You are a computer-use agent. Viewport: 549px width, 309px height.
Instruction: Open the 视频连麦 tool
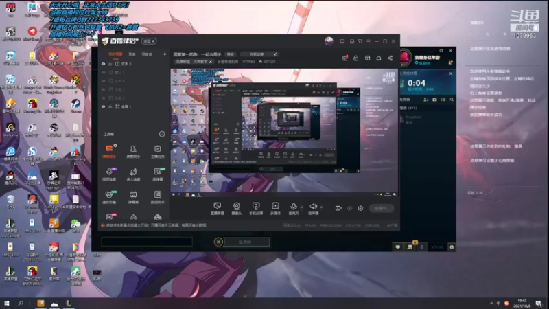pos(109,174)
